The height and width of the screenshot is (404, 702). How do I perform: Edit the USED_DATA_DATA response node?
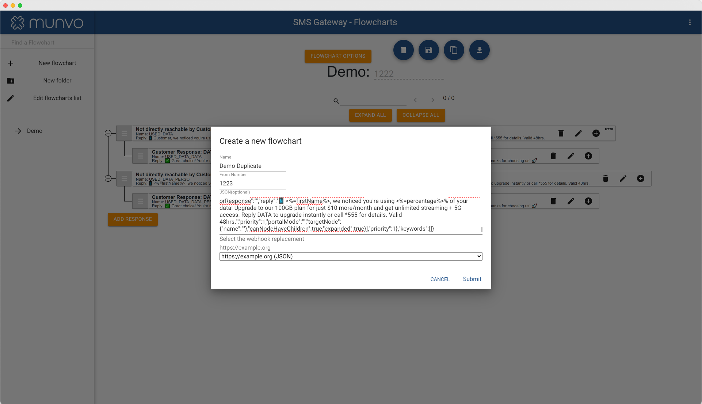tap(571, 156)
